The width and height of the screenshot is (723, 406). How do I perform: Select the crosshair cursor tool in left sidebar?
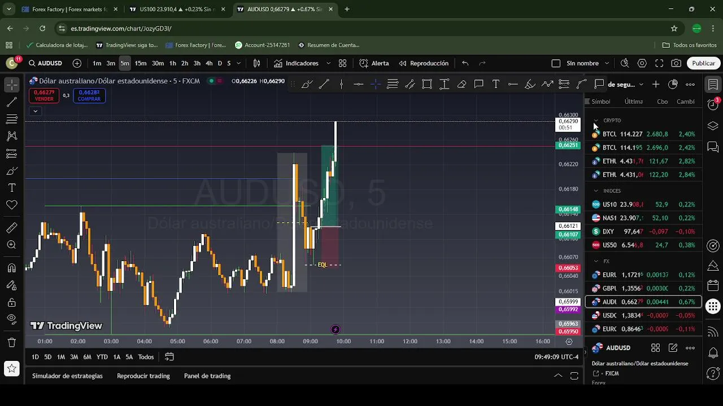tap(11, 85)
